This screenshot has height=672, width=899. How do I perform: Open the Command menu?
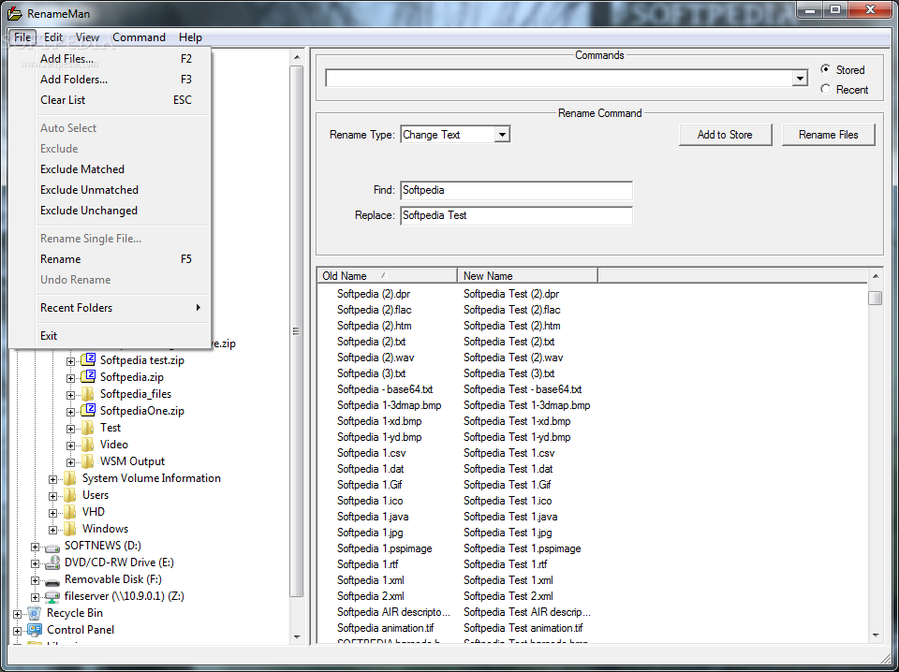click(x=140, y=37)
